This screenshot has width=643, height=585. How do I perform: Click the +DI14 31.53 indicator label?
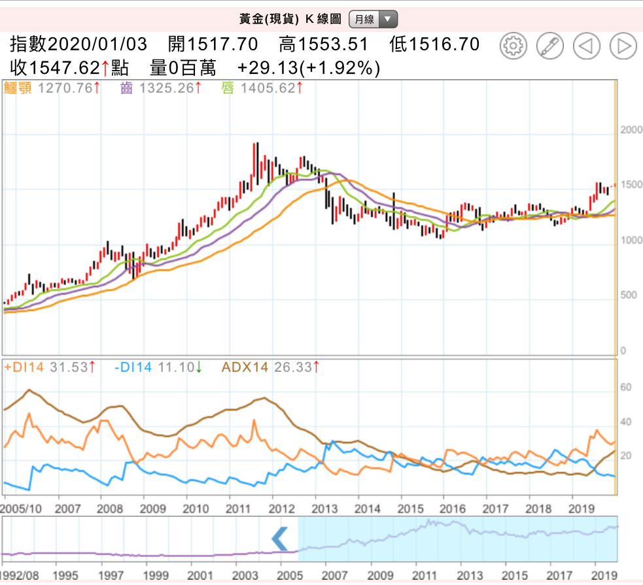coord(50,367)
